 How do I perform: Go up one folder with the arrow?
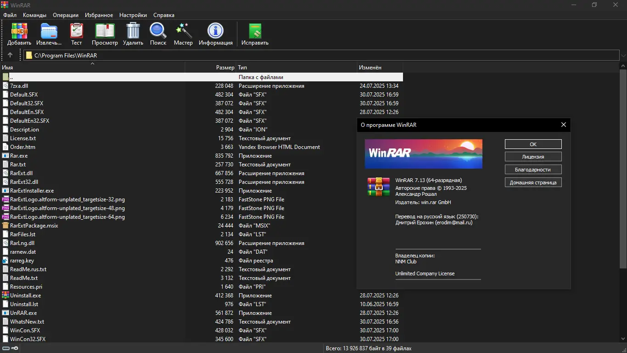(10, 55)
